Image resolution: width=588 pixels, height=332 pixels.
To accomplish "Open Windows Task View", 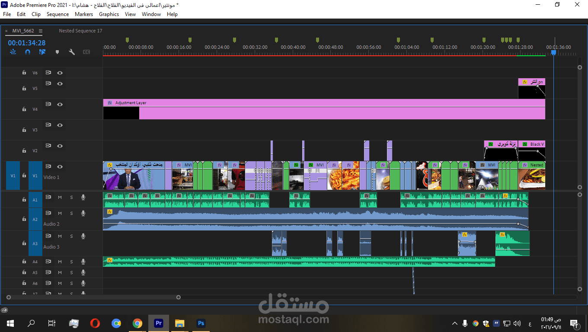I will coord(52,323).
